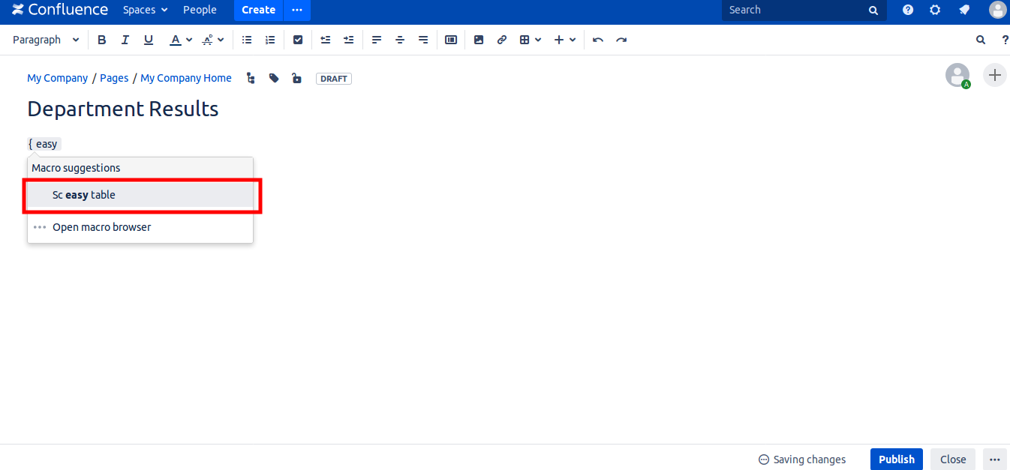Choose 'Open macro browser' option
The height and width of the screenshot is (470, 1010).
pos(101,227)
